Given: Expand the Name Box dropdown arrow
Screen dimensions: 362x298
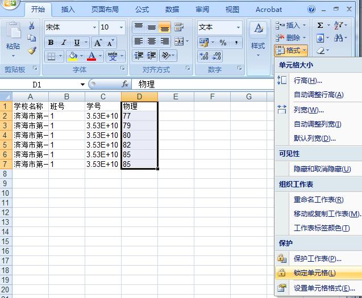Looking at the screenshot, I should [x=82, y=85].
